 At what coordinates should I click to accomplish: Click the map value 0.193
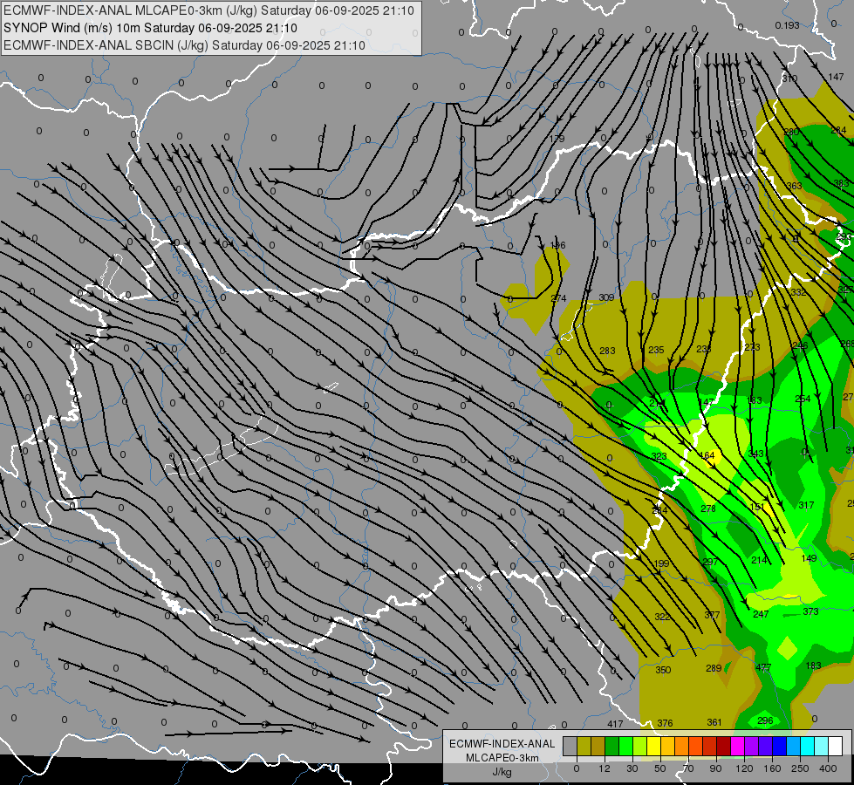click(787, 25)
